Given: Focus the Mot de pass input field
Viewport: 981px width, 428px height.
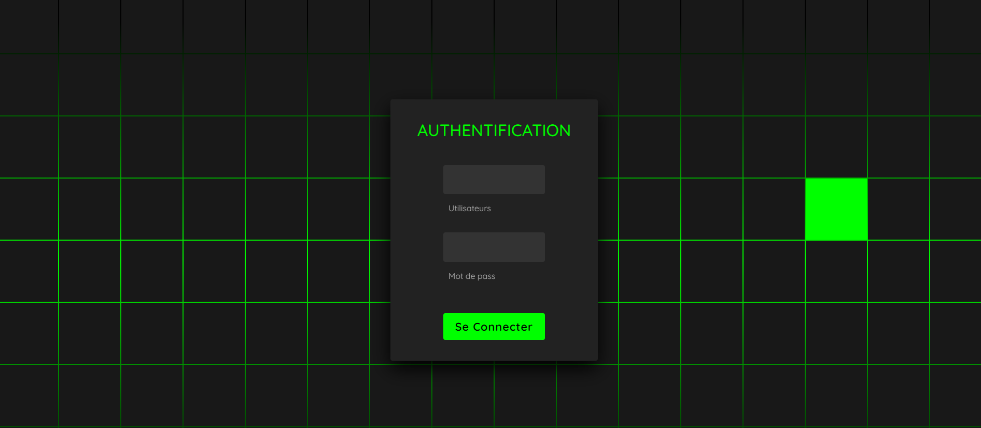Looking at the screenshot, I should click(x=494, y=247).
